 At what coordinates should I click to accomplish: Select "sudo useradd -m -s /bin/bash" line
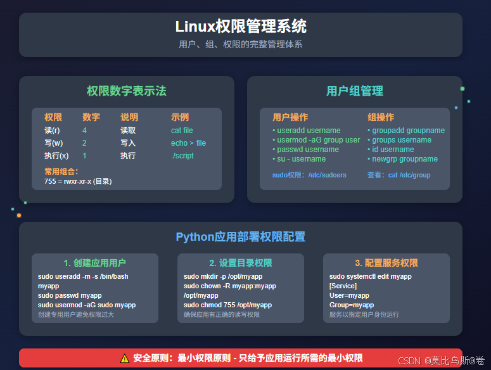83,276
